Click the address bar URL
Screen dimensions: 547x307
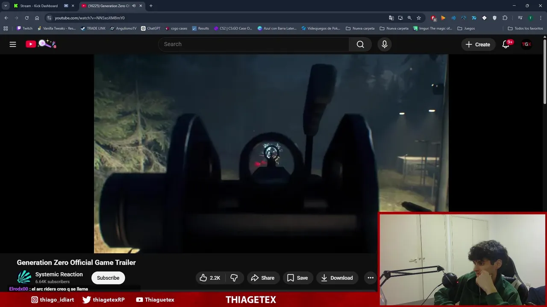[90, 18]
